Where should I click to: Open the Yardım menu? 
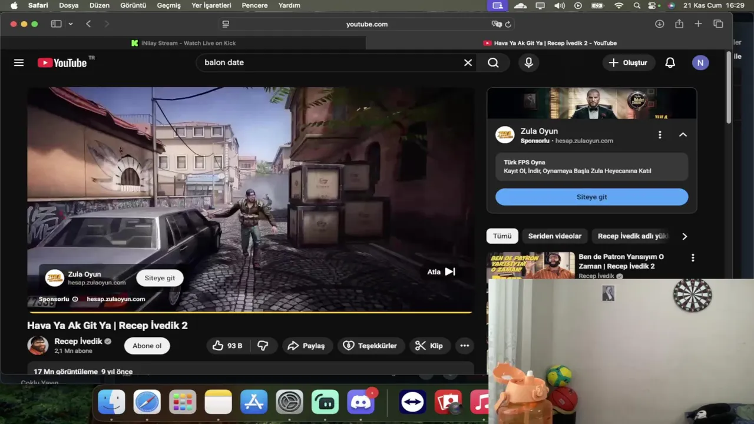289,5
